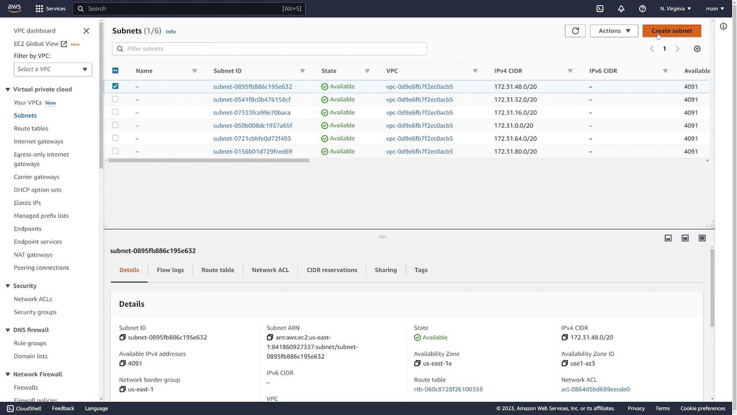The height and width of the screenshot is (415, 737).
Task: Open the Select a VPC filter dropdown
Action: (x=52, y=69)
